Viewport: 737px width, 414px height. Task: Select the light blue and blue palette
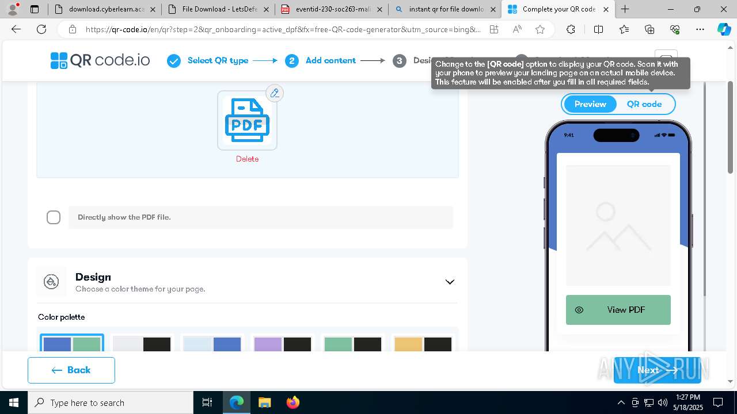click(x=212, y=343)
